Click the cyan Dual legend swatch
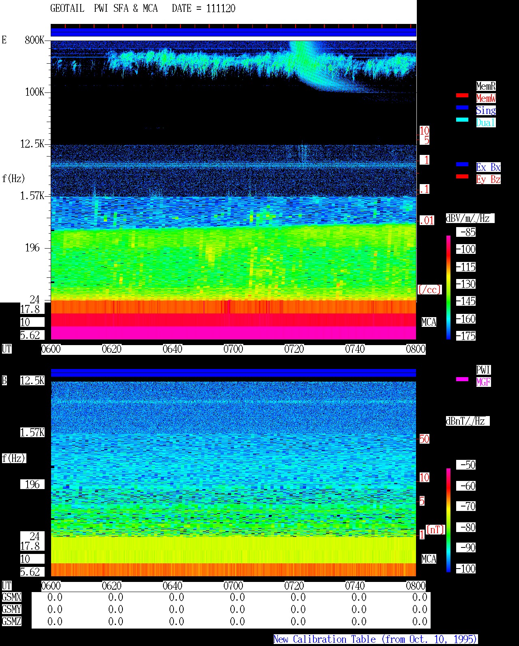This screenshot has height=646, width=519. (462, 120)
